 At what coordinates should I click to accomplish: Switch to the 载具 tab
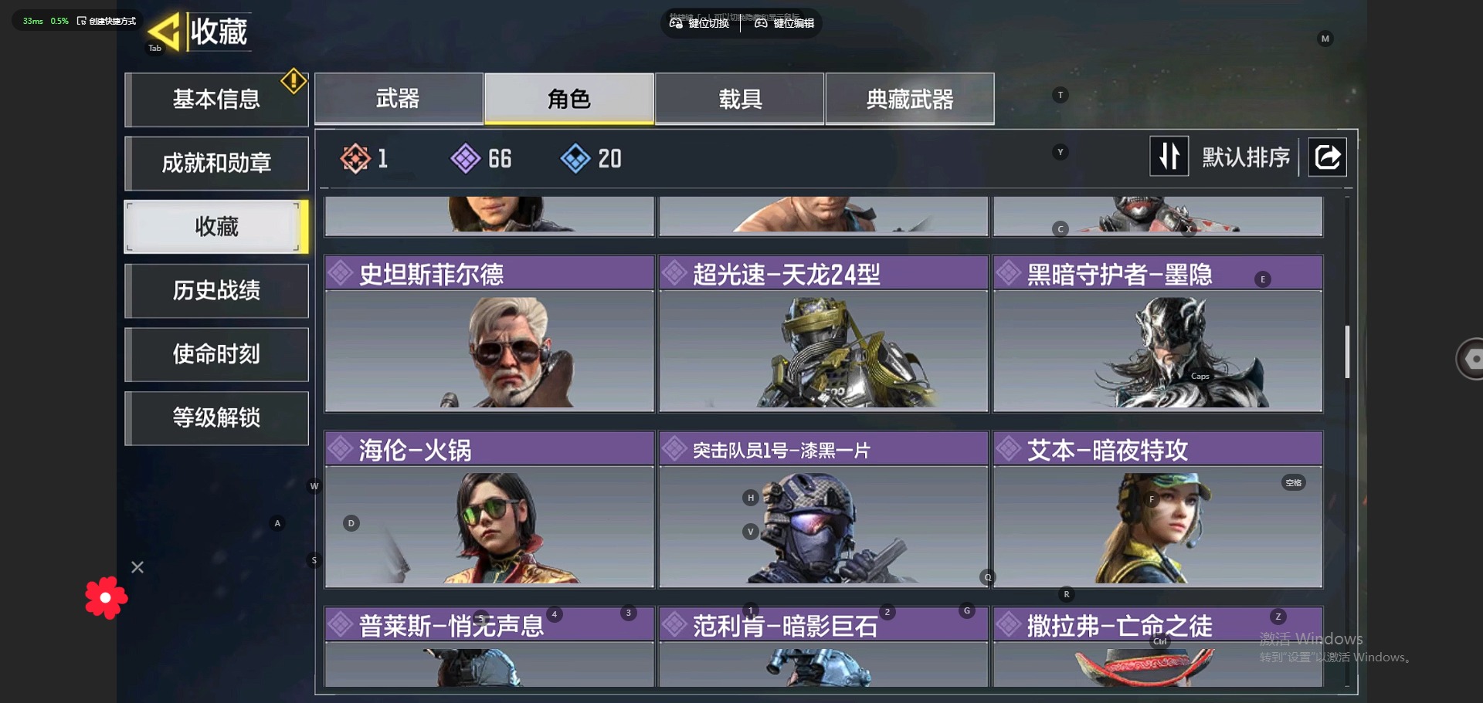pos(740,99)
